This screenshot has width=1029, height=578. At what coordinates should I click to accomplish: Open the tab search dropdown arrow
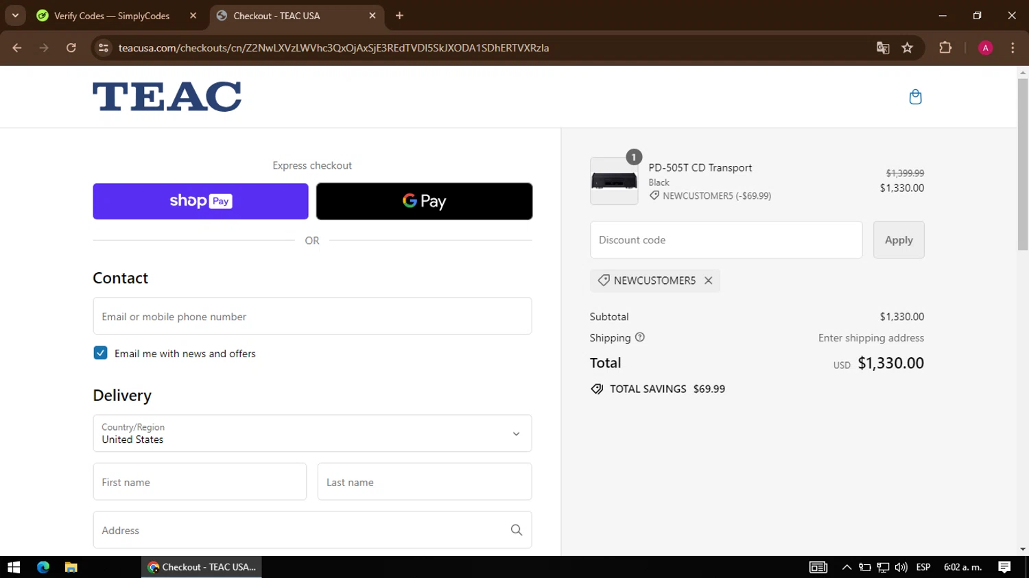tap(15, 16)
